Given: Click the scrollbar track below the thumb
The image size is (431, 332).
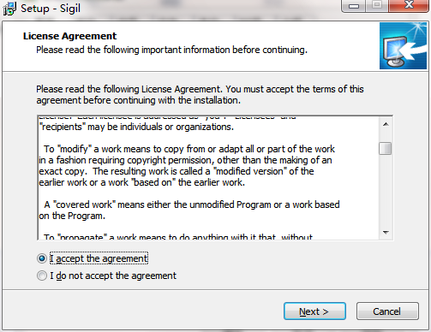Looking at the screenshot, I should [386, 190].
